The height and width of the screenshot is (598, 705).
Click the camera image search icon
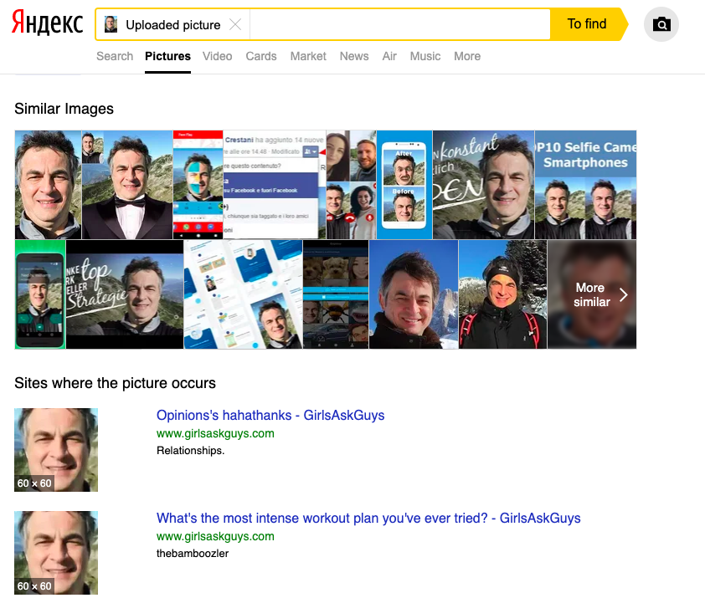pyautogui.click(x=661, y=24)
